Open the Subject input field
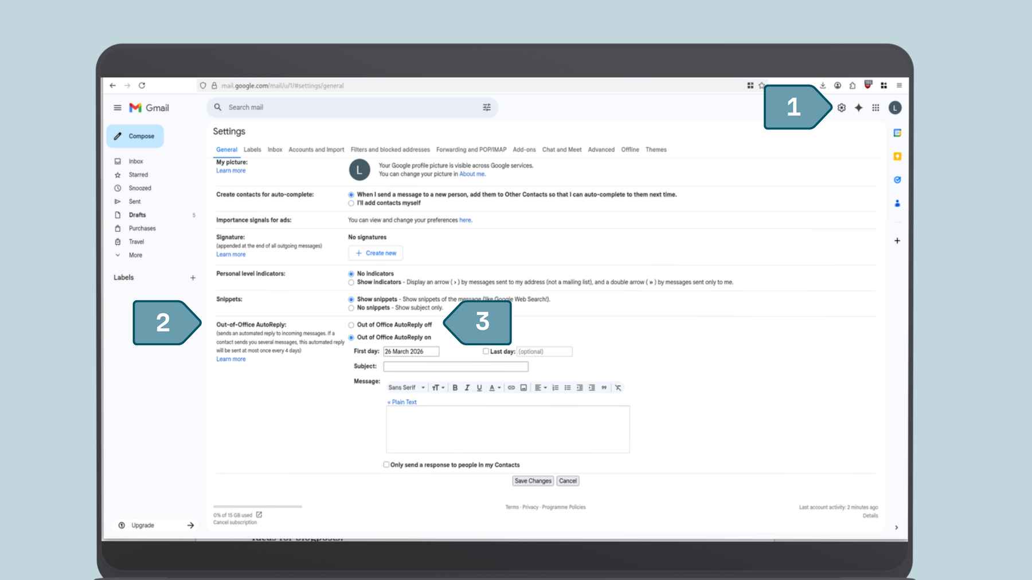Screen dimensions: 1032x580 [x=456, y=366]
